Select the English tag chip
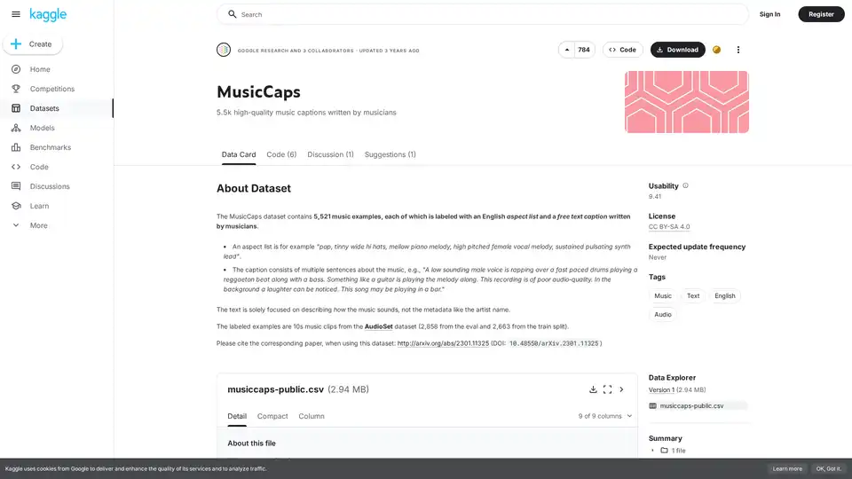 pos(725,295)
